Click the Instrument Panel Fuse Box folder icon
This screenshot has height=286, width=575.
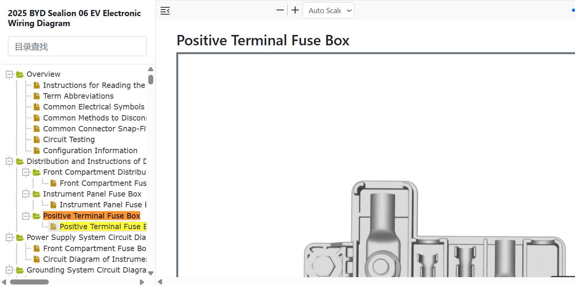tap(36, 194)
